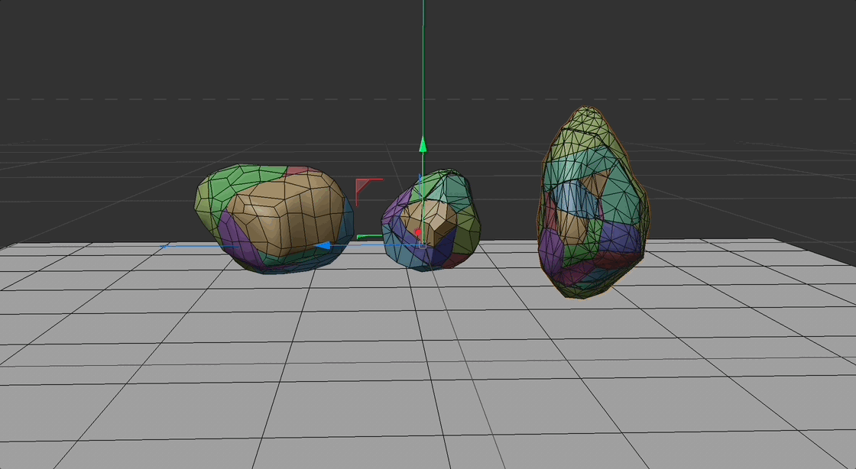Select the small middle rock mesh
This screenshot has width=856, height=469.
point(431,219)
